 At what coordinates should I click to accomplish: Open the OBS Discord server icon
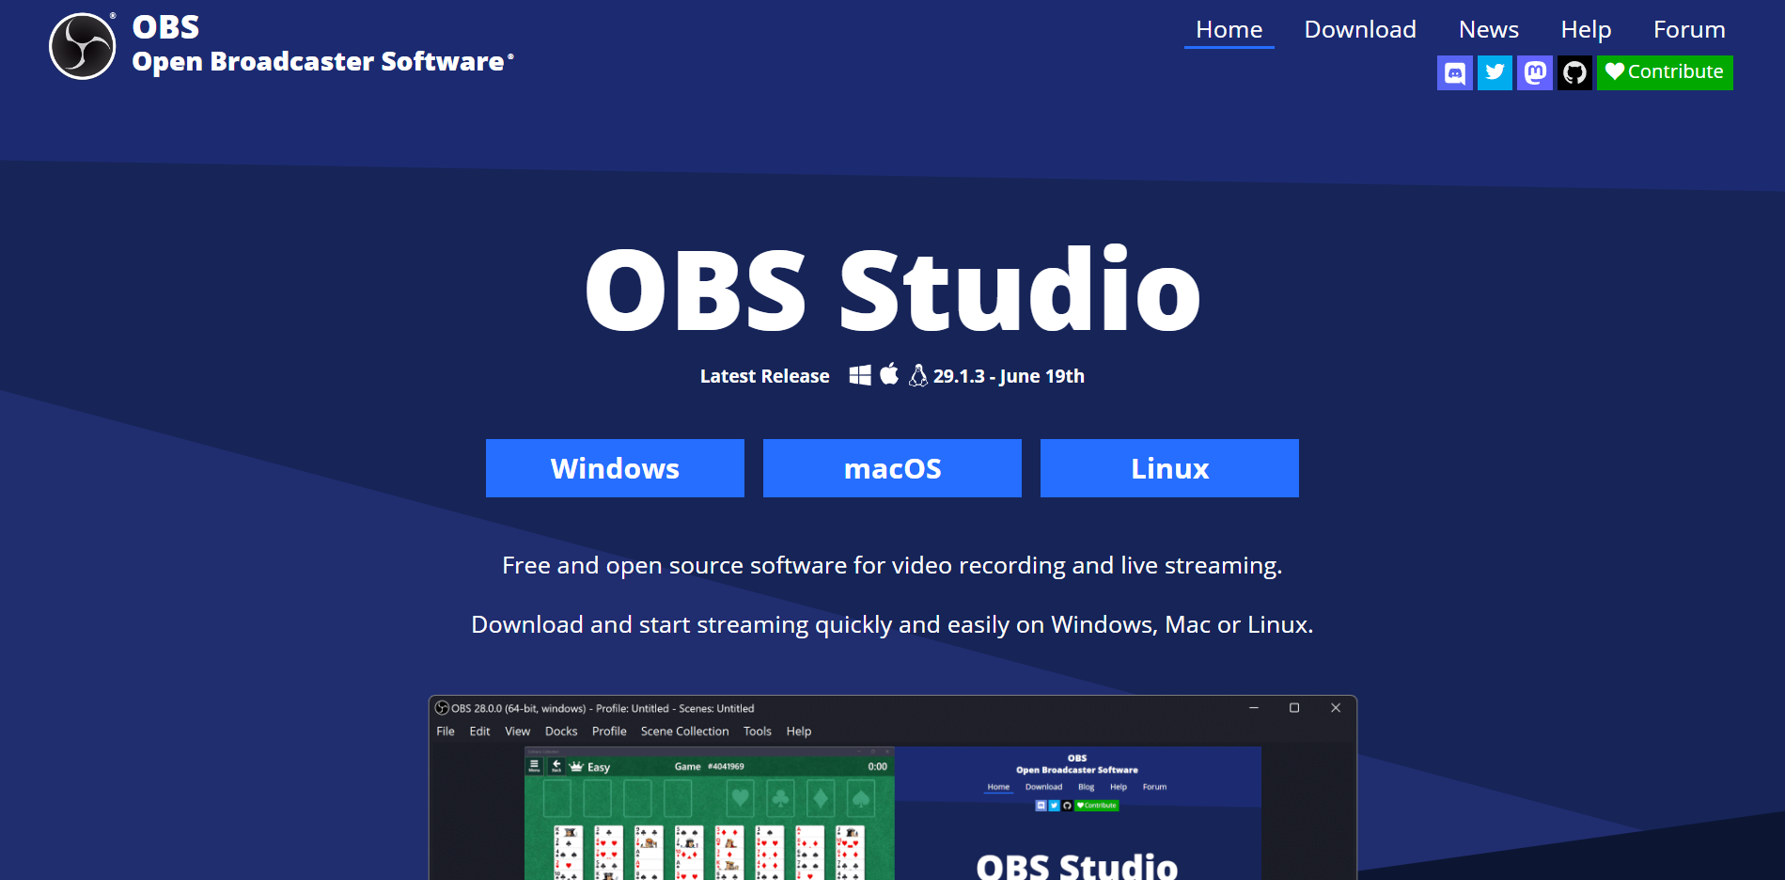1454,72
